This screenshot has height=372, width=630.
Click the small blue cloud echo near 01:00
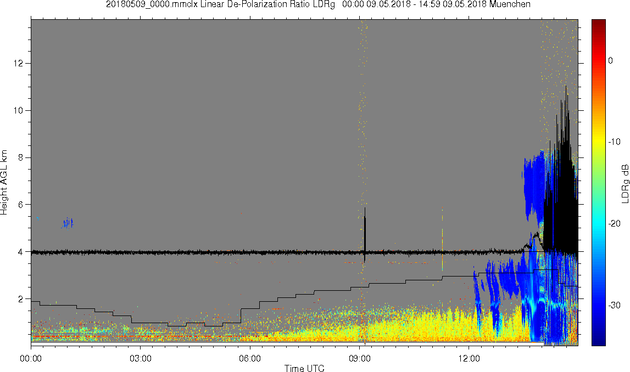tap(68, 223)
